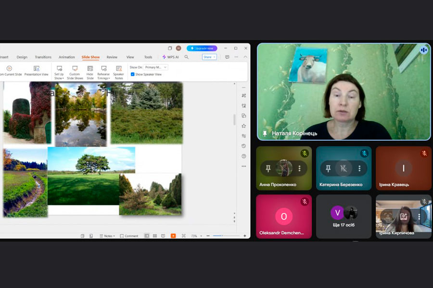Screen dimensions: 433x288
Task: Click the Upgrade now button
Action: 202,48
